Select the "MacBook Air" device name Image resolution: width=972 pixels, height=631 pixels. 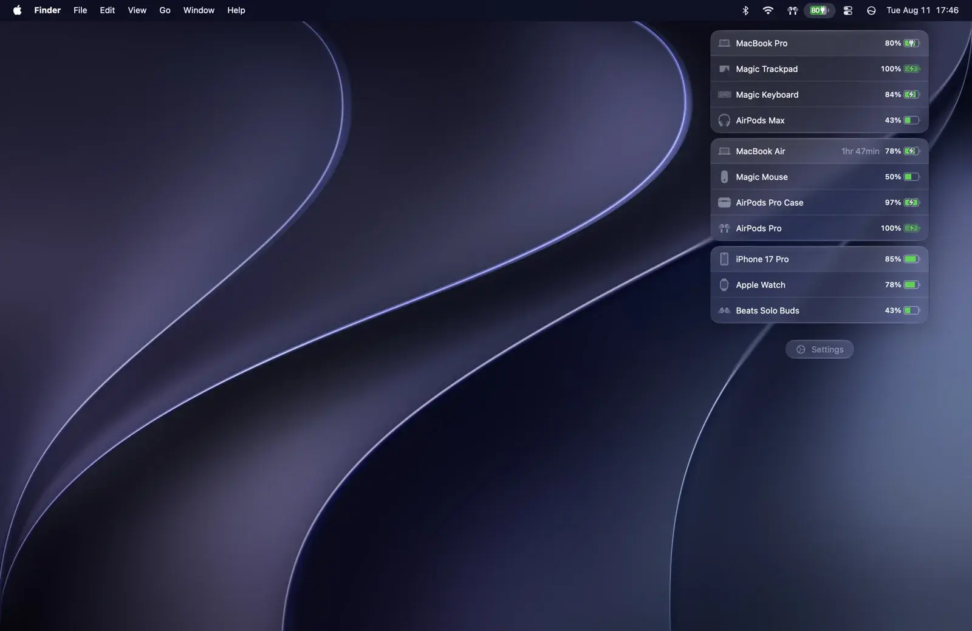pyautogui.click(x=761, y=151)
